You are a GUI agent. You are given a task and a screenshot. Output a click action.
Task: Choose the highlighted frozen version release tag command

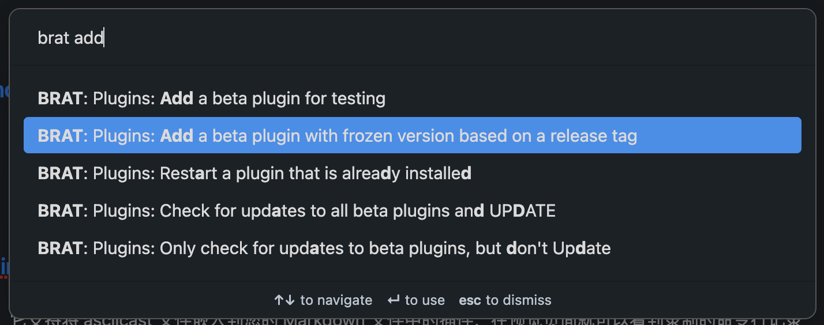point(337,136)
